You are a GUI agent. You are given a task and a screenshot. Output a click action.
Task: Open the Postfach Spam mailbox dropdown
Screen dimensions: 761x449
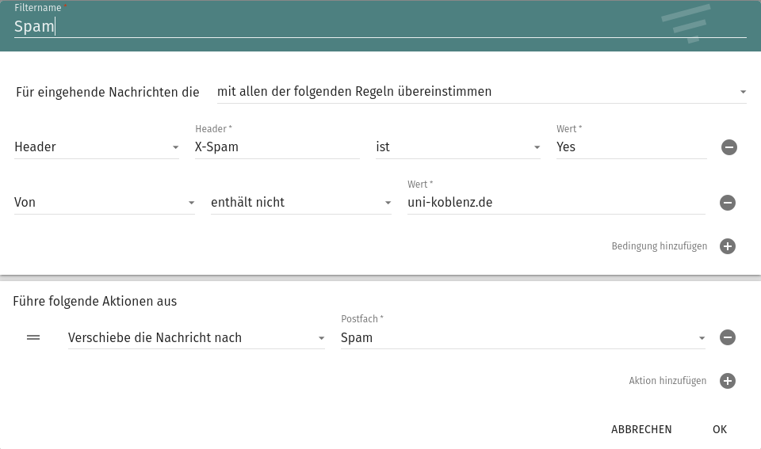click(522, 337)
